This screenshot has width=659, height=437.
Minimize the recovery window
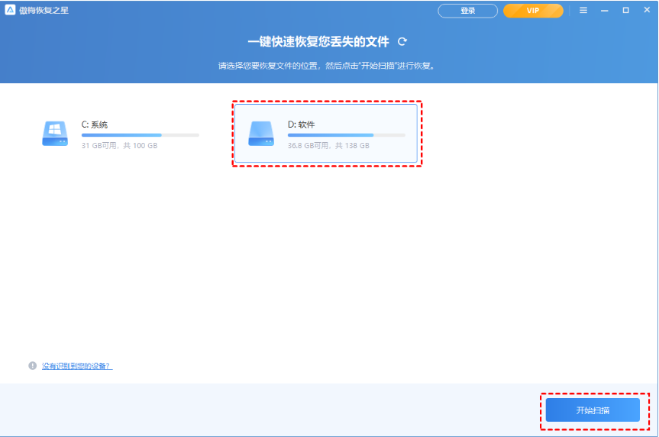[x=604, y=11]
